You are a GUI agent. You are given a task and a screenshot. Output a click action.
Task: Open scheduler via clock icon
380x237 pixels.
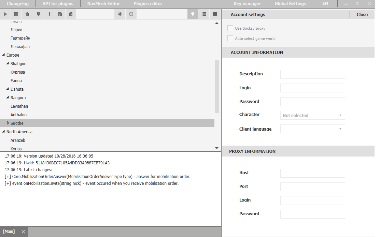[131, 14]
